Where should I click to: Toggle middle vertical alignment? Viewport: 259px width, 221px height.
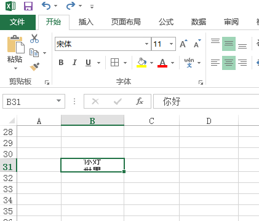pyautogui.click(x=229, y=44)
